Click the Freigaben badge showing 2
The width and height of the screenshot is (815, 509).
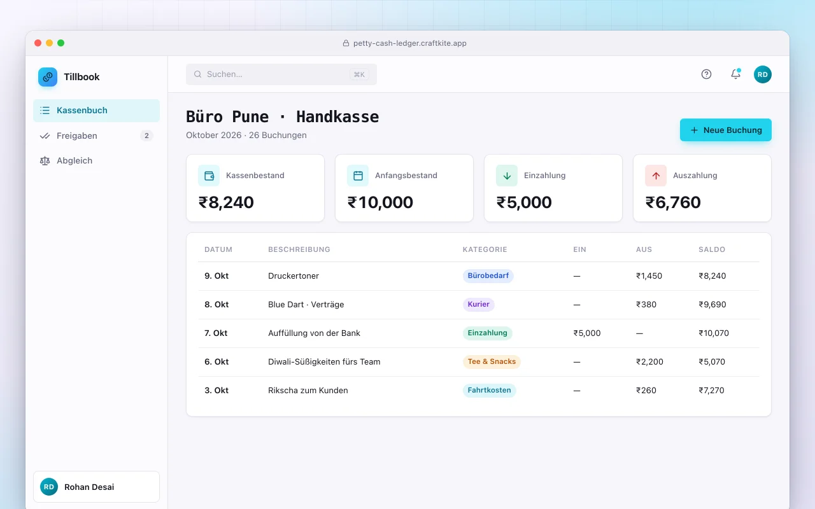point(146,136)
